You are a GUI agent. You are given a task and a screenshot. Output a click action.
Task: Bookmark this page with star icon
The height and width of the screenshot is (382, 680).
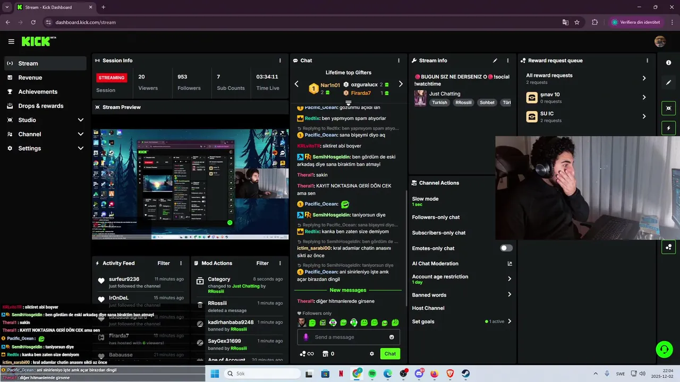click(x=577, y=22)
